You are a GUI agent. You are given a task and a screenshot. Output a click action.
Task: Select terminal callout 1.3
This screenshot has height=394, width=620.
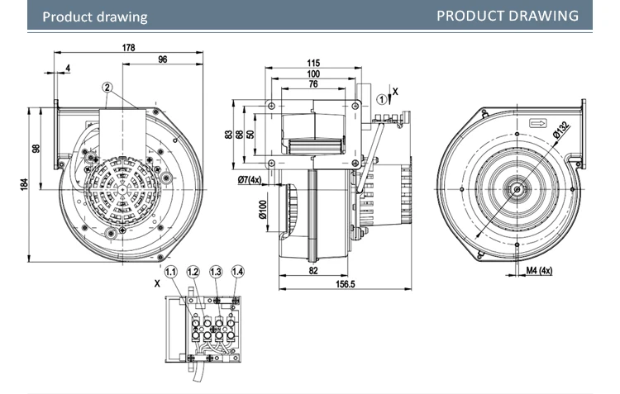point(216,272)
